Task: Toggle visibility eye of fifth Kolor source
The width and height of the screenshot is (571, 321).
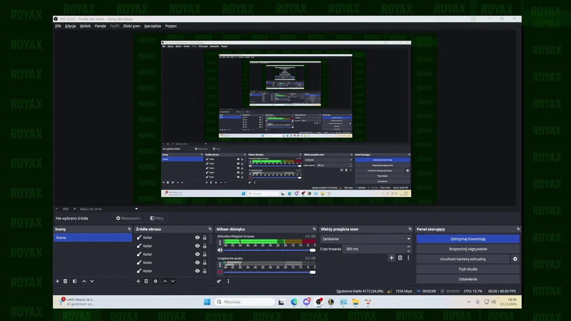Action: [x=197, y=271]
